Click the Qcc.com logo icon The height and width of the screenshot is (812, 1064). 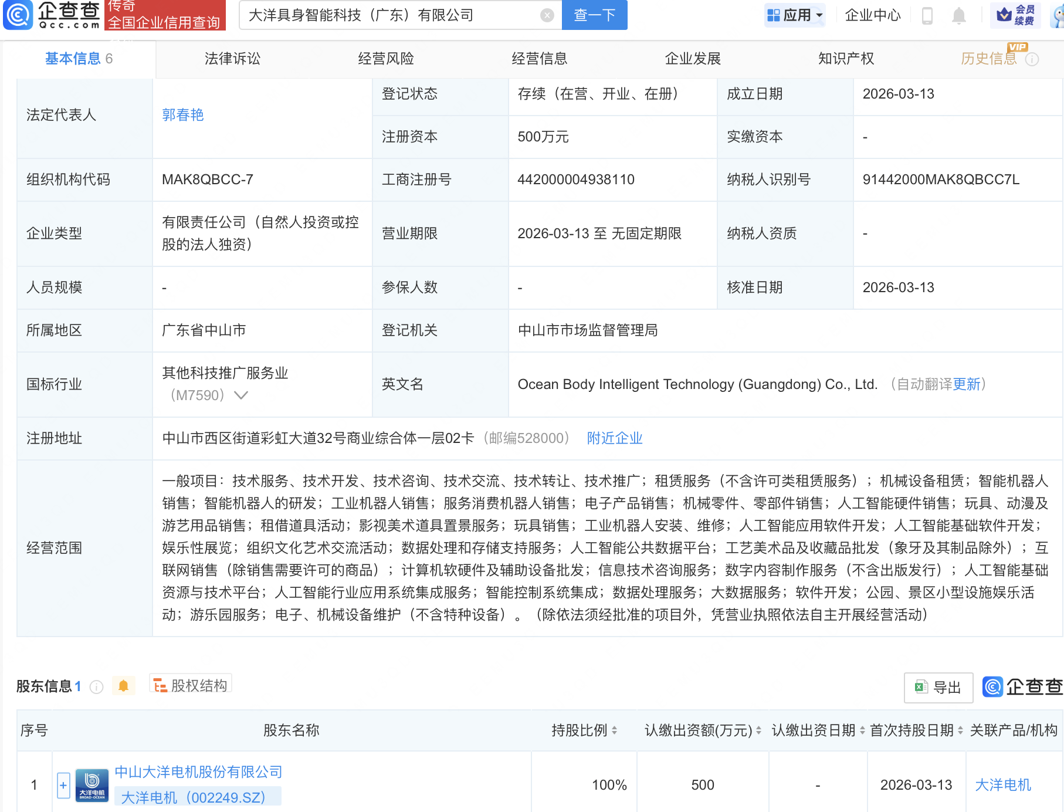click(x=18, y=15)
